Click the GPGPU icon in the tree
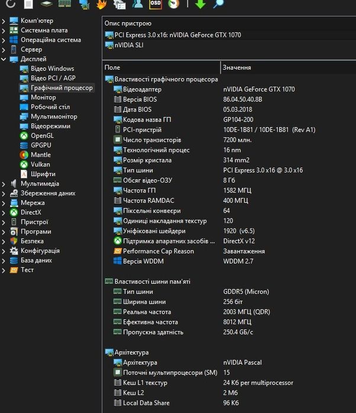The image size is (356, 413). point(24,145)
